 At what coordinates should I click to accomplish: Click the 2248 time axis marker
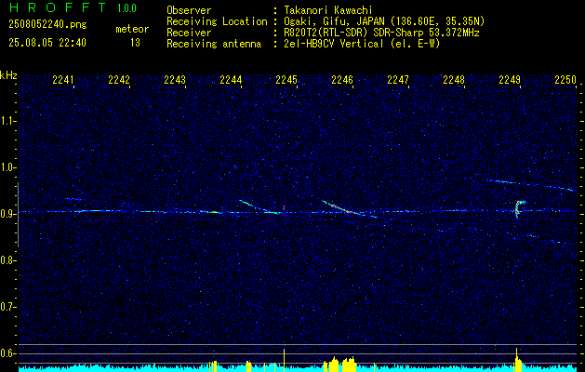point(454,80)
